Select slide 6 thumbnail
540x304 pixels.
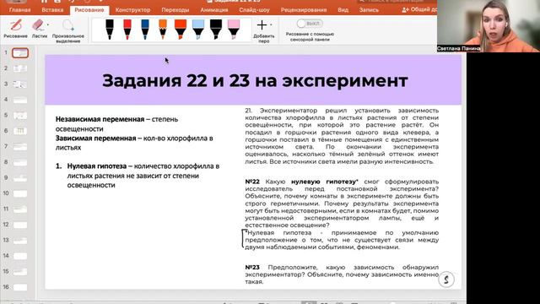pyautogui.click(x=20, y=131)
